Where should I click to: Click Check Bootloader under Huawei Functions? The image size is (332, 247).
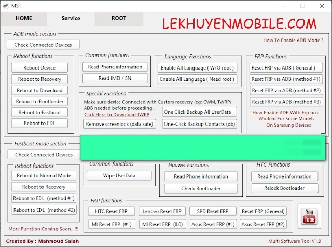tap(201, 188)
